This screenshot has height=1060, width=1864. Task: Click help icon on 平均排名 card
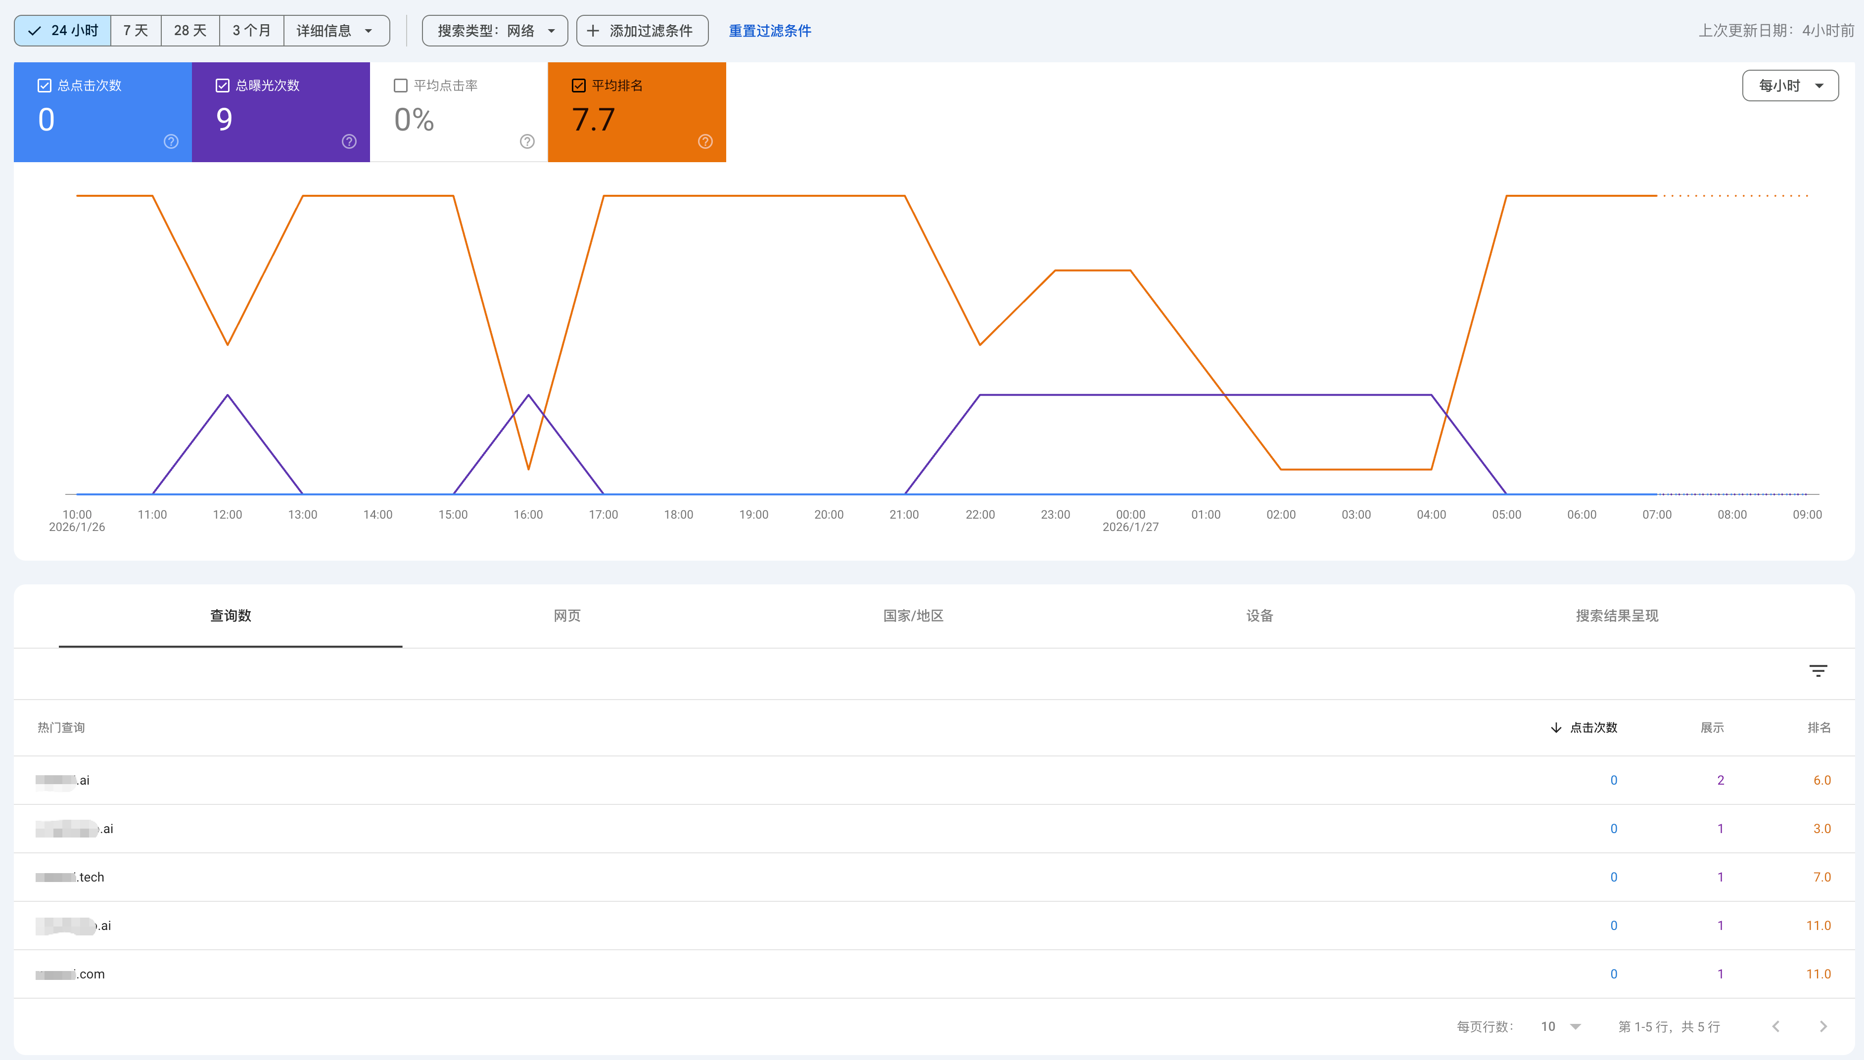[705, 141]
